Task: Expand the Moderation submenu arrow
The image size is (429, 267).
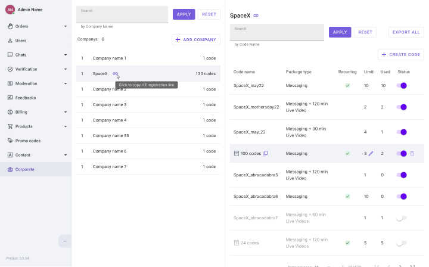Action: pos(66,83)
